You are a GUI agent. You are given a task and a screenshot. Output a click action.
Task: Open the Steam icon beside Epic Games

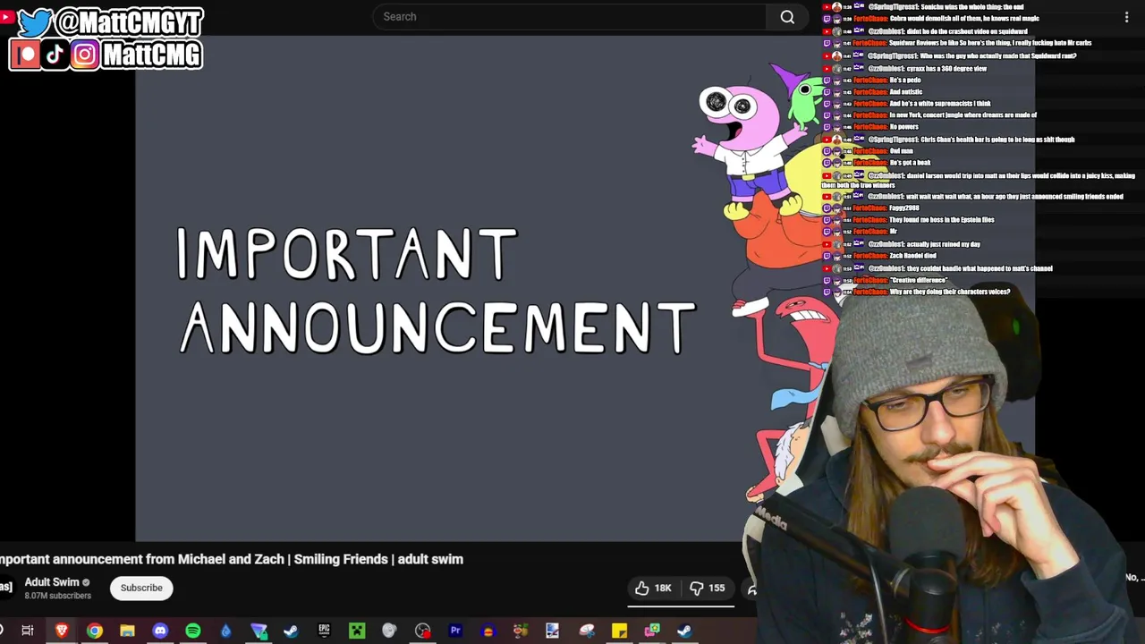(x=291, y=631)
